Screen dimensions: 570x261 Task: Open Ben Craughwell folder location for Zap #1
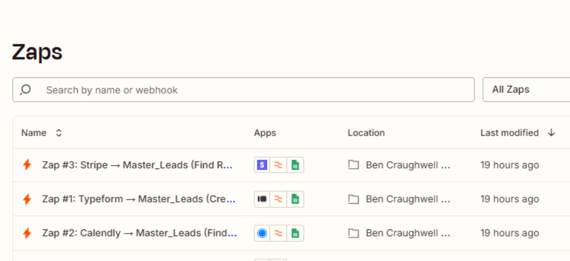[x=408, y=199]
